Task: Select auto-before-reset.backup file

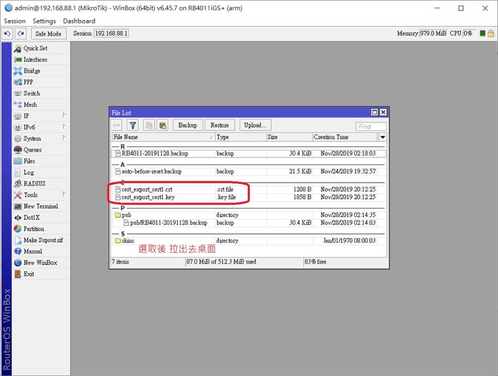Action: (x=248, y=171)
